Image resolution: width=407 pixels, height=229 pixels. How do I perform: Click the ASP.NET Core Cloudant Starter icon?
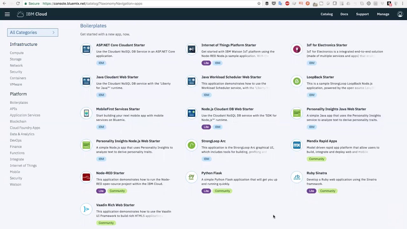click(x=86, y=49)
